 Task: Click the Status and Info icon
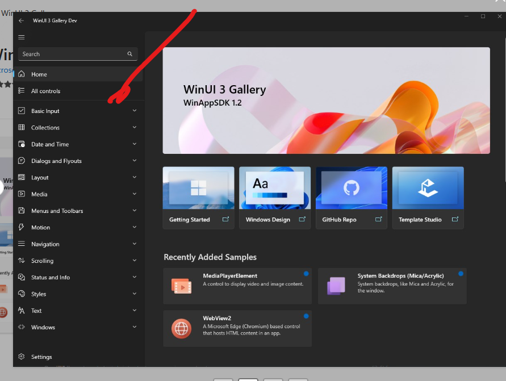coord(22,277)
